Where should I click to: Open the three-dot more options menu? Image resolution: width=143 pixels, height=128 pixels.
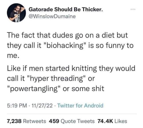pyautogui.click(x=133, y=9)
